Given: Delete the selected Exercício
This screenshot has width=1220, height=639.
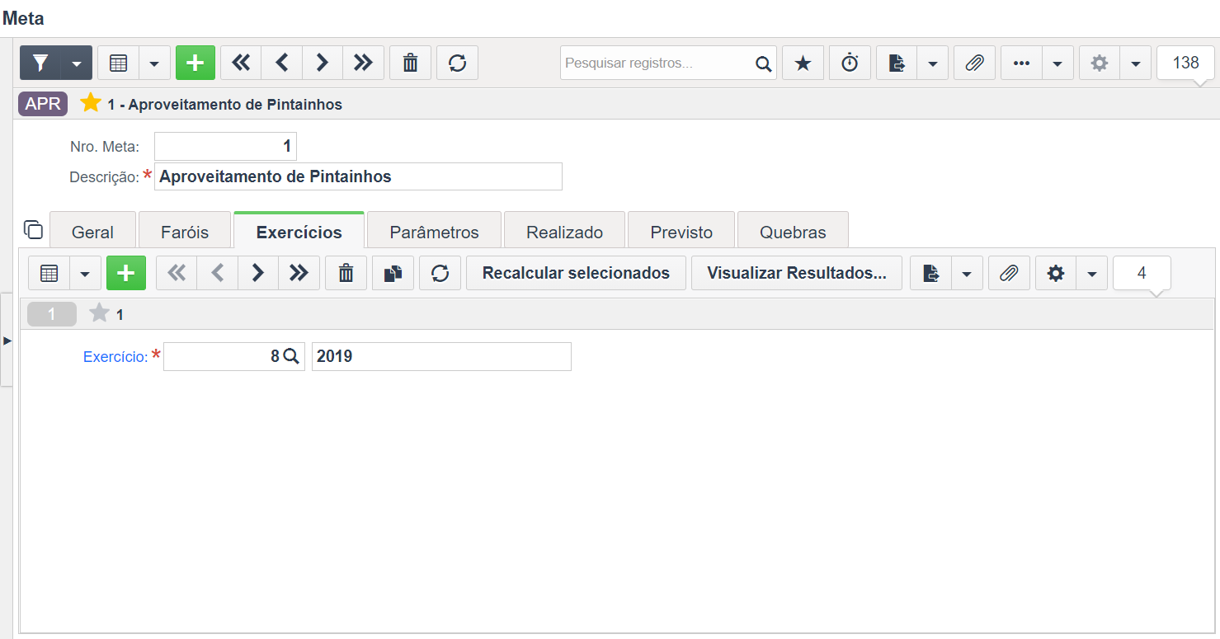Looking at the screenshot, I should click(x=346, y=273).
